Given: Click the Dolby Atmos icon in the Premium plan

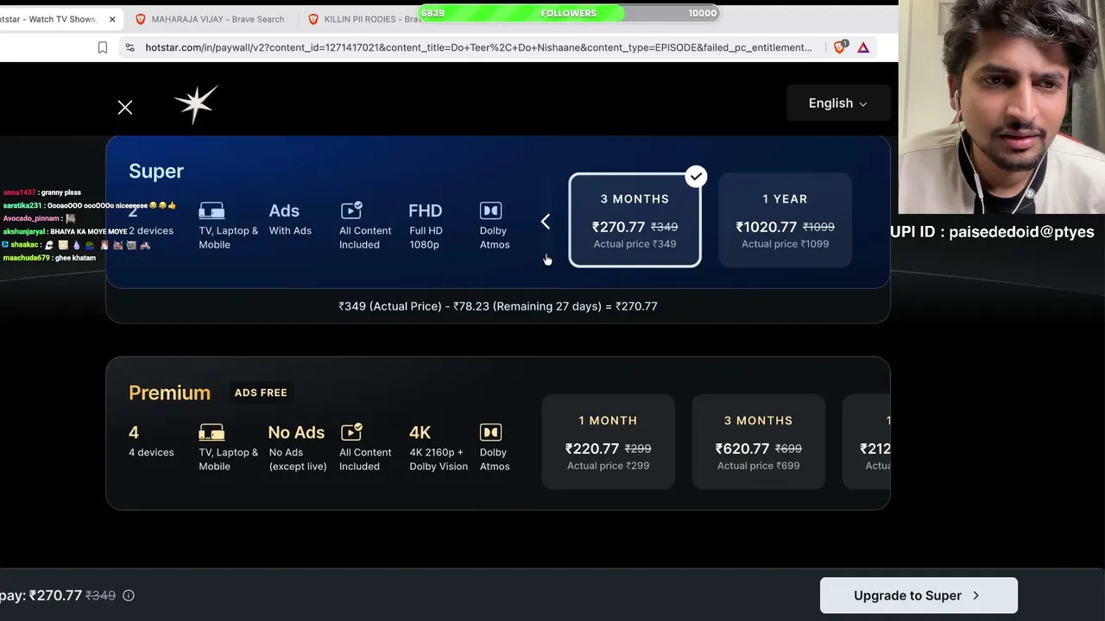Looking at the screenshot, I should [490, 432].
